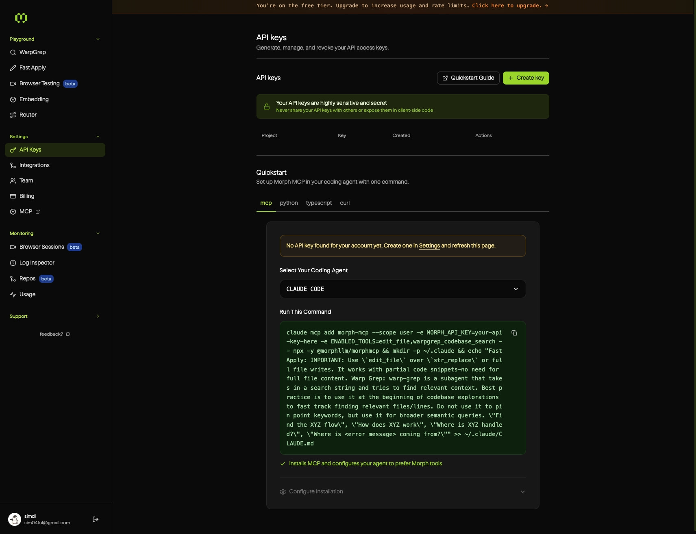Viewport: 696px width, 534px height.
Task: Click the feedback speech bubble icon
Action: 68,334
